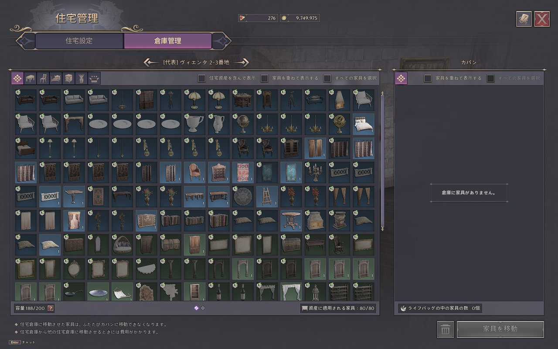This screenshot has width=558, height=349.
Task: Switch to second storage page dot
Action: tap(203, 308)
